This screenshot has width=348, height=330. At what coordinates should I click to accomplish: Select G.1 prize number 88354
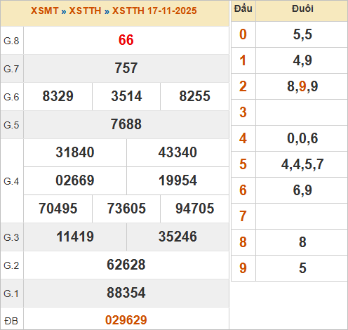126,293
